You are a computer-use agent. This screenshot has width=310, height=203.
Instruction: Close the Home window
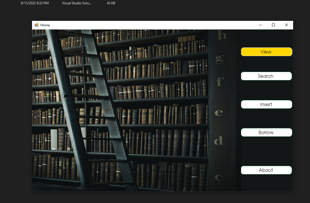click(x=287, y=25)
